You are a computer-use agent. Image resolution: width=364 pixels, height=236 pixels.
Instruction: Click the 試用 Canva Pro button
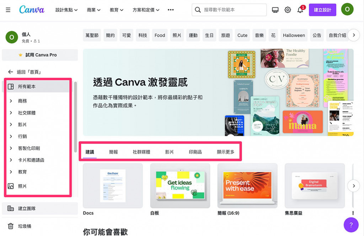[x=40, y=55]
